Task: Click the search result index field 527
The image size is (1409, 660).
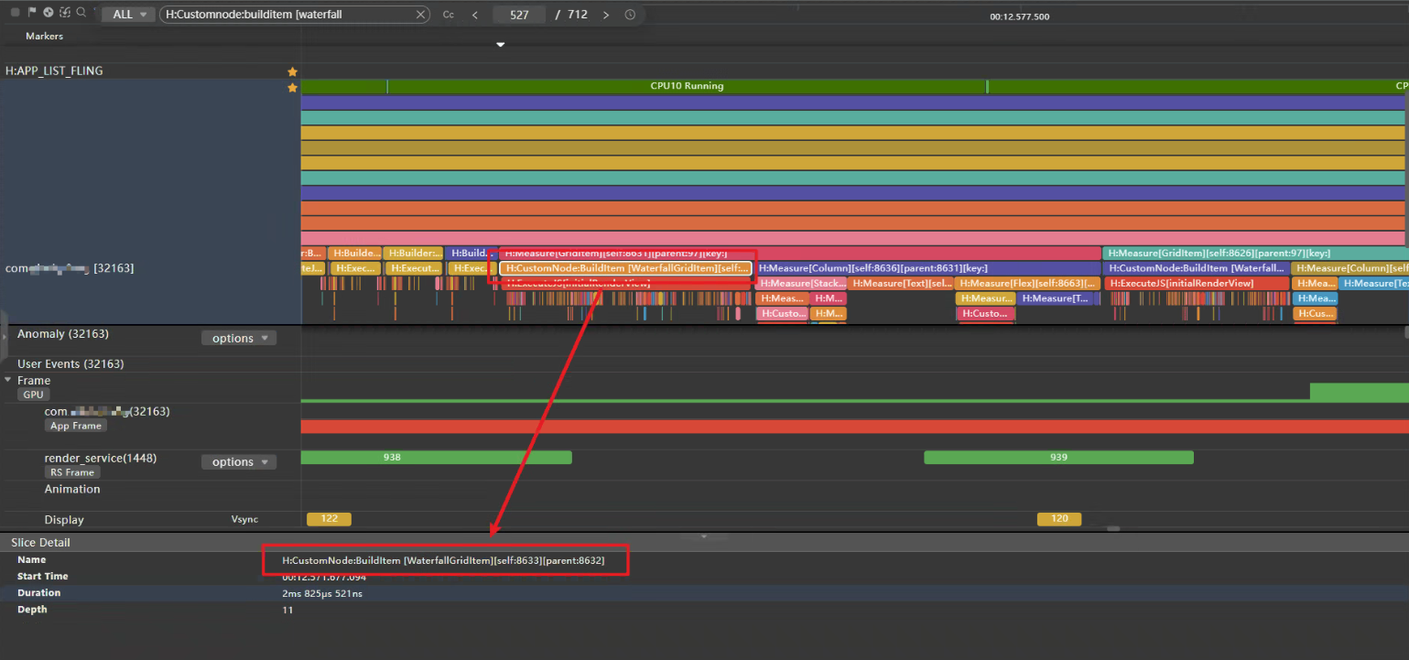Action: point(519,15)
